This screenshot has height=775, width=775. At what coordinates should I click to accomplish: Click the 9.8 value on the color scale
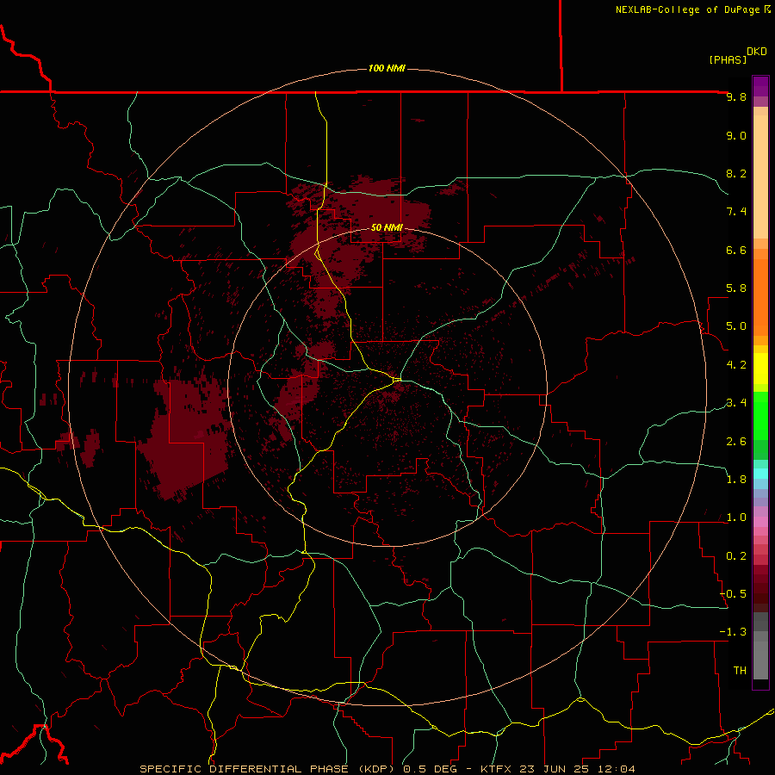(736, 96)
